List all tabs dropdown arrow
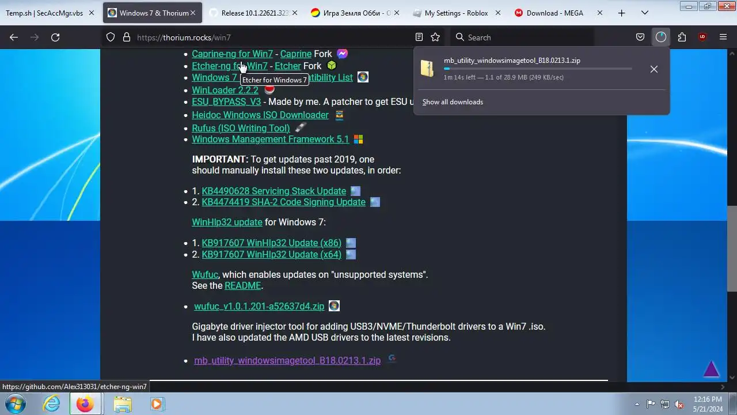The width and height of the screenshot is (737, 415). 644,13
